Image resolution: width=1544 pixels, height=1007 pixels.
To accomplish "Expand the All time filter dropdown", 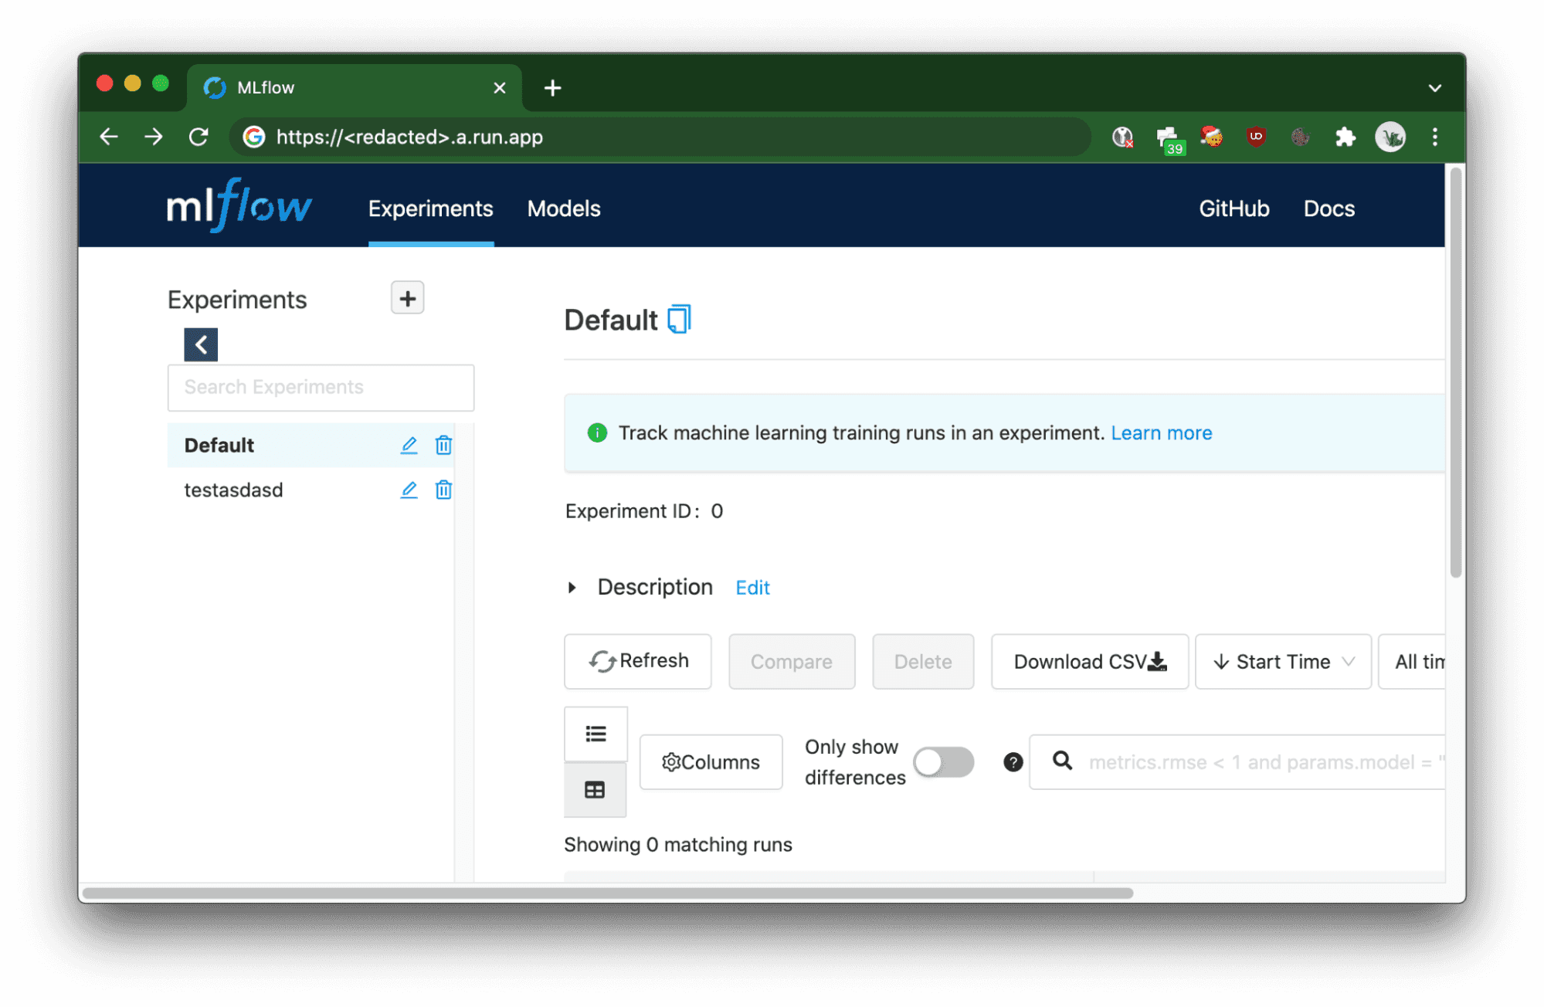I will pos(1418,660).
